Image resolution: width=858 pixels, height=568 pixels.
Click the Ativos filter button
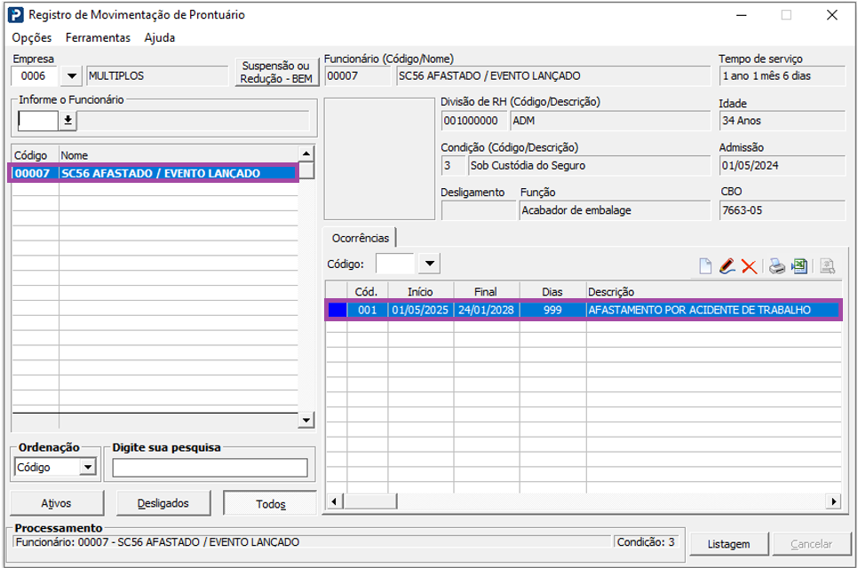pyautogui.click(x=56, y=503)
